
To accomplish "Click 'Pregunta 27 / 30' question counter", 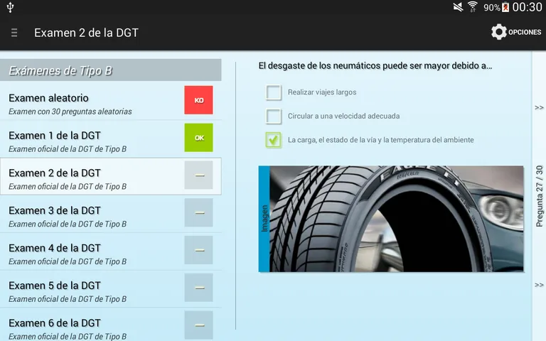I will (x=539, y=196).
